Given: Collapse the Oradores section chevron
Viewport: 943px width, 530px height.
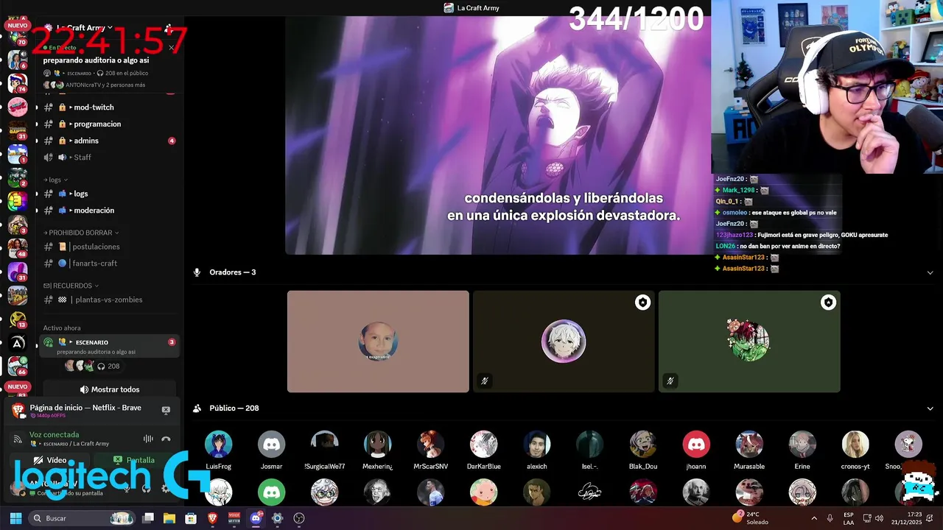Looking at the screenshot, I should [930, 272].
